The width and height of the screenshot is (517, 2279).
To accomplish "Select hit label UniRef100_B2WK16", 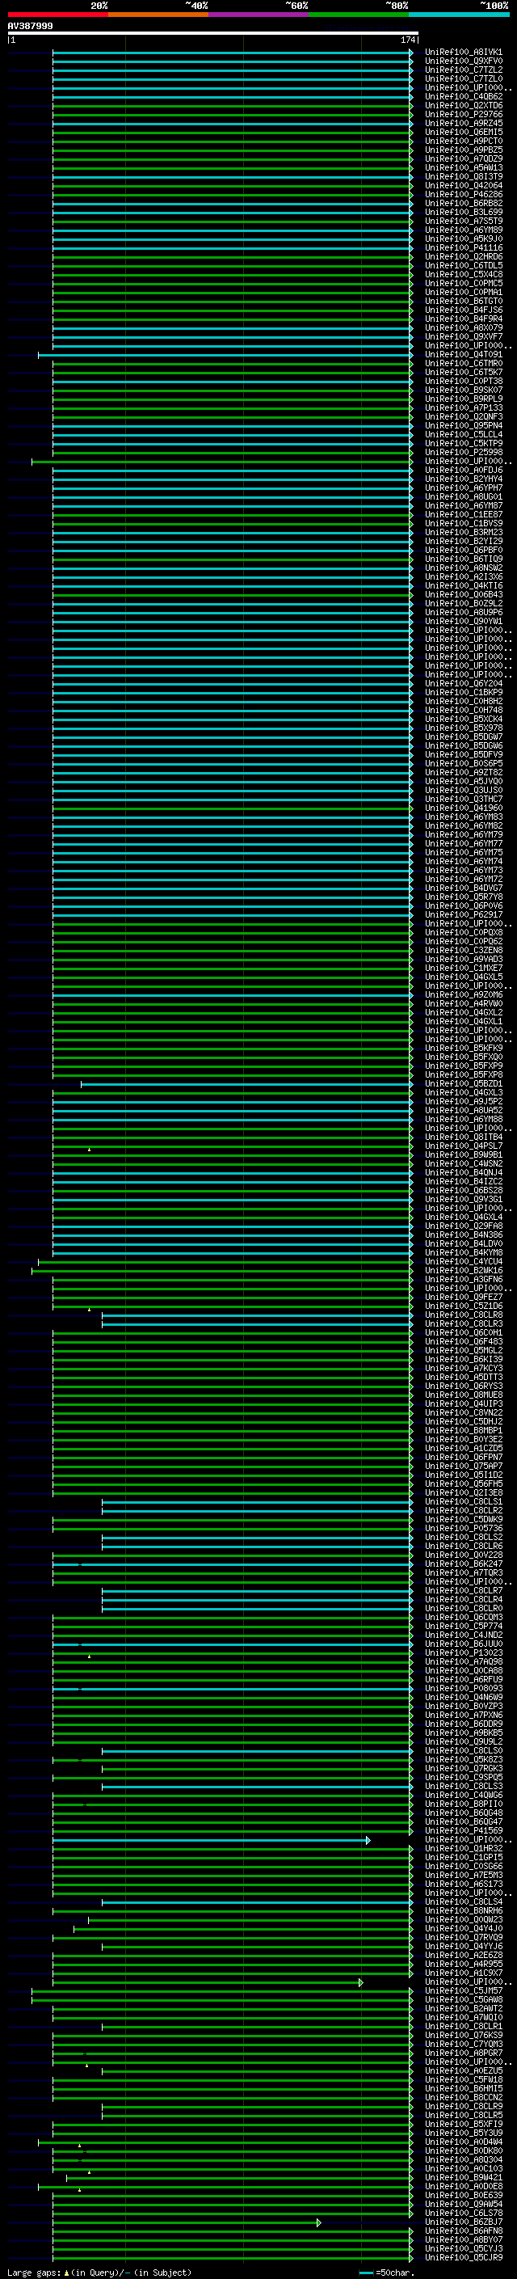I will (x=464, y=1270).
